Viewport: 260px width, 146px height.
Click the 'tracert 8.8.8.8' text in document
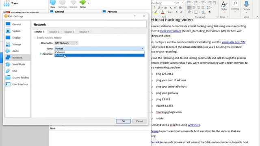[164, 105]
